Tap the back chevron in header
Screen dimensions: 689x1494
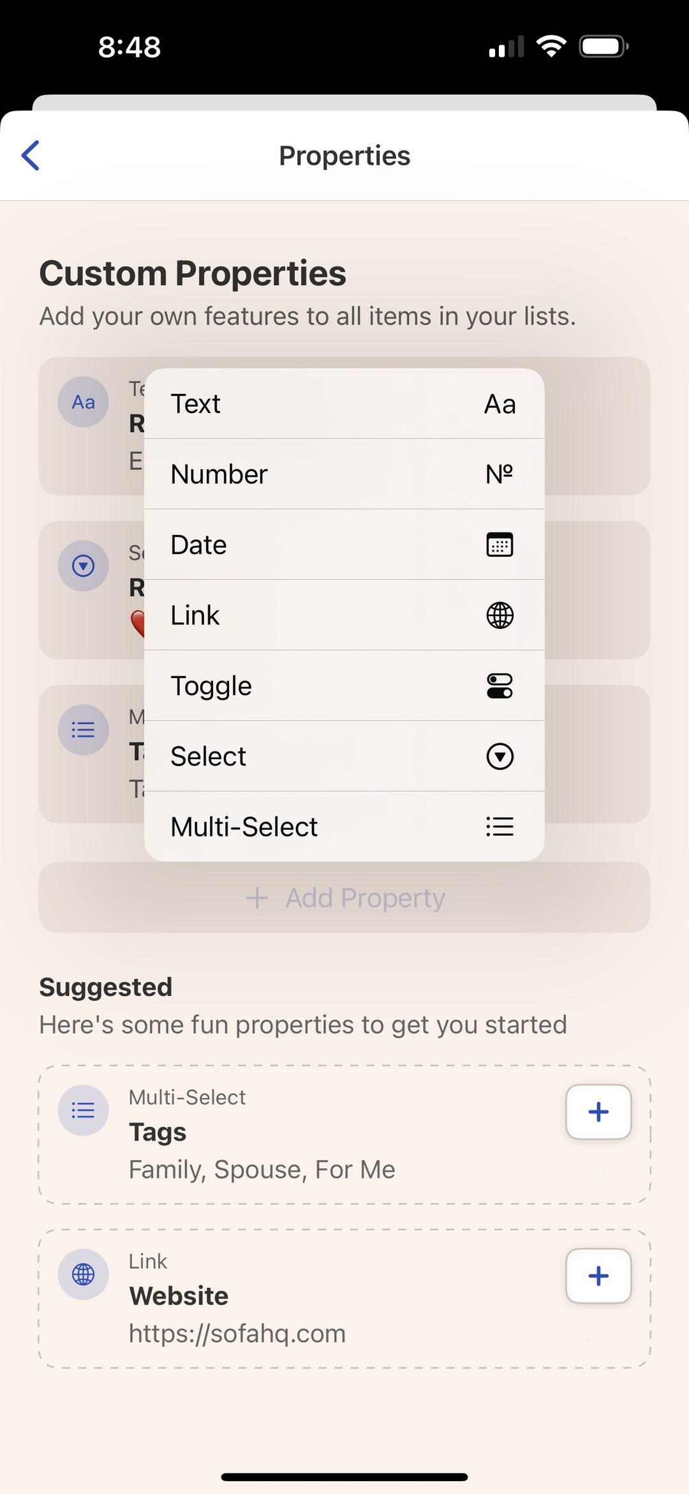31,155
